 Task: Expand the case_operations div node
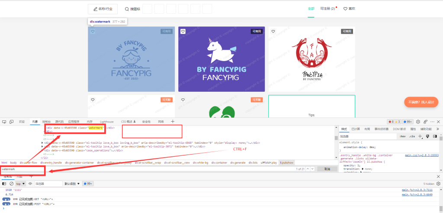pos(42,151)
